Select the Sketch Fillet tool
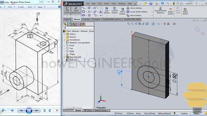The image size is (207, 116). coord(95,15)
